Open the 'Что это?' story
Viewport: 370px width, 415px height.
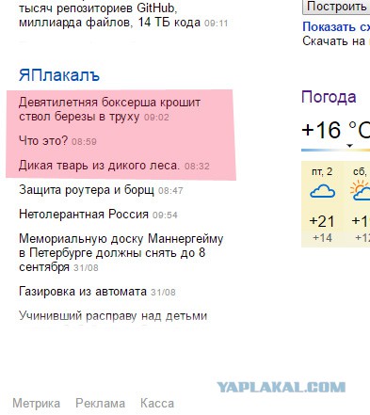(x=43, y=140)
